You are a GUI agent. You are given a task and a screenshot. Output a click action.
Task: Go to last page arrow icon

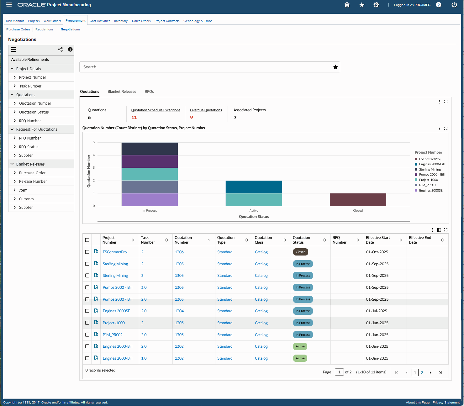pyautogui.click(x=440, y=372)
